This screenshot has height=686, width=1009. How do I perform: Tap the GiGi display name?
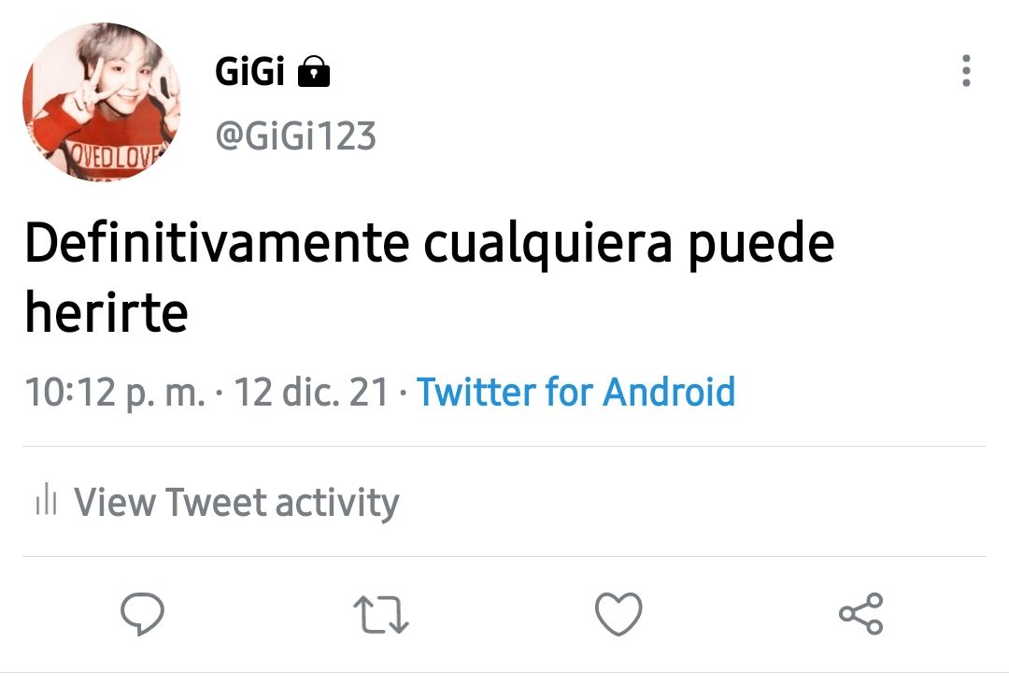[249, 71]
